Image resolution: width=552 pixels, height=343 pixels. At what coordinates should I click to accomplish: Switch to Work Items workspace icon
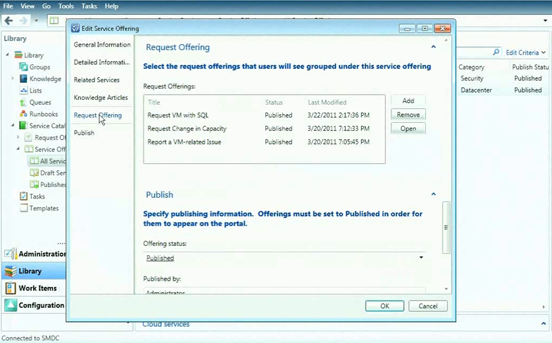(x=10, y=288)
